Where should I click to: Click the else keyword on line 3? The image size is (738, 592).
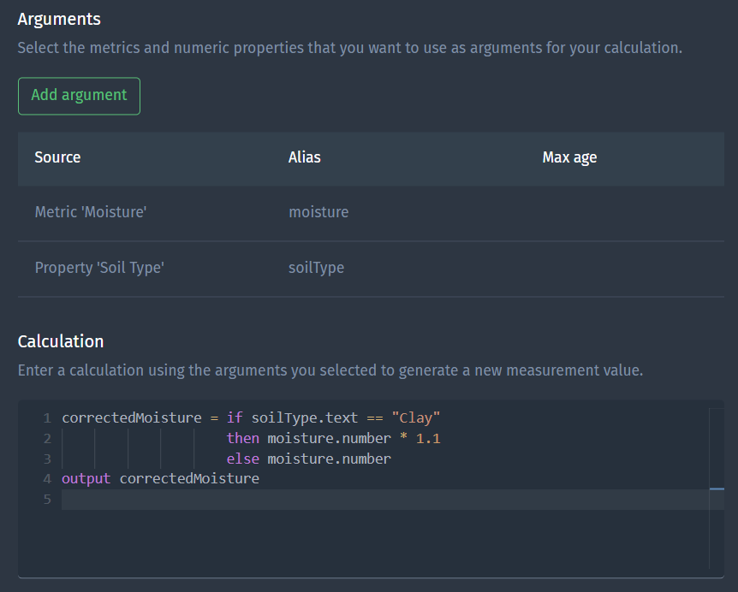tap(243, 459)
